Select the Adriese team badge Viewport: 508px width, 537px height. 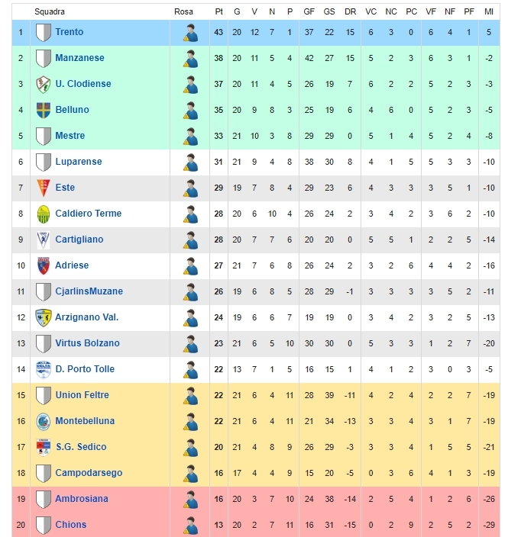[x=44, y=265]
